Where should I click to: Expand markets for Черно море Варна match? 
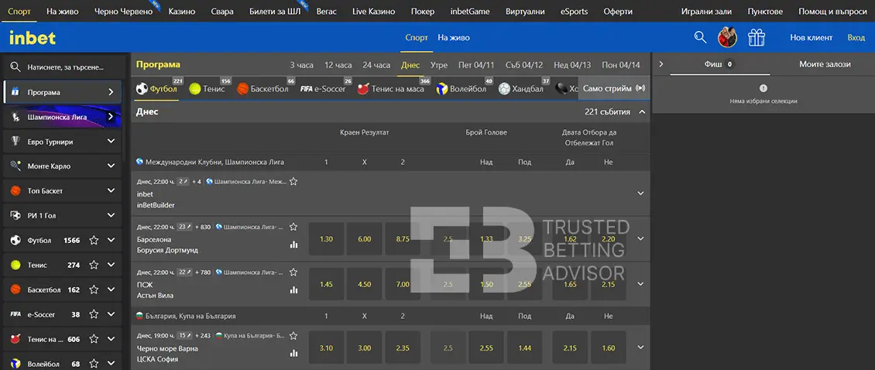pyautogui.click(x=640, y=347)
